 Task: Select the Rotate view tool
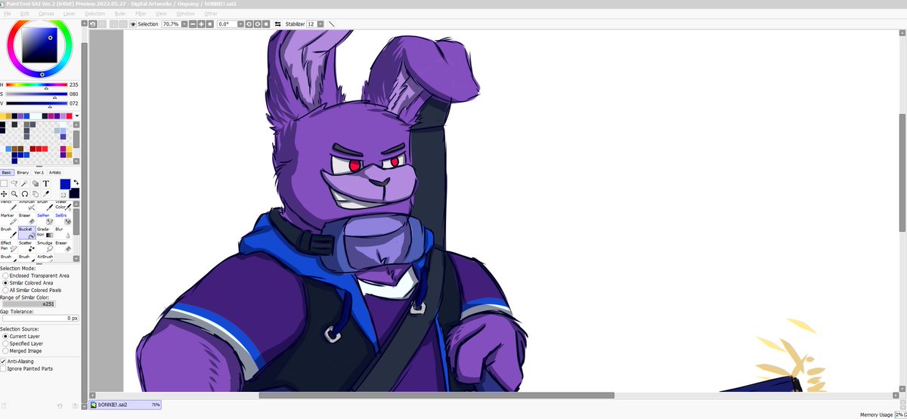25,194
